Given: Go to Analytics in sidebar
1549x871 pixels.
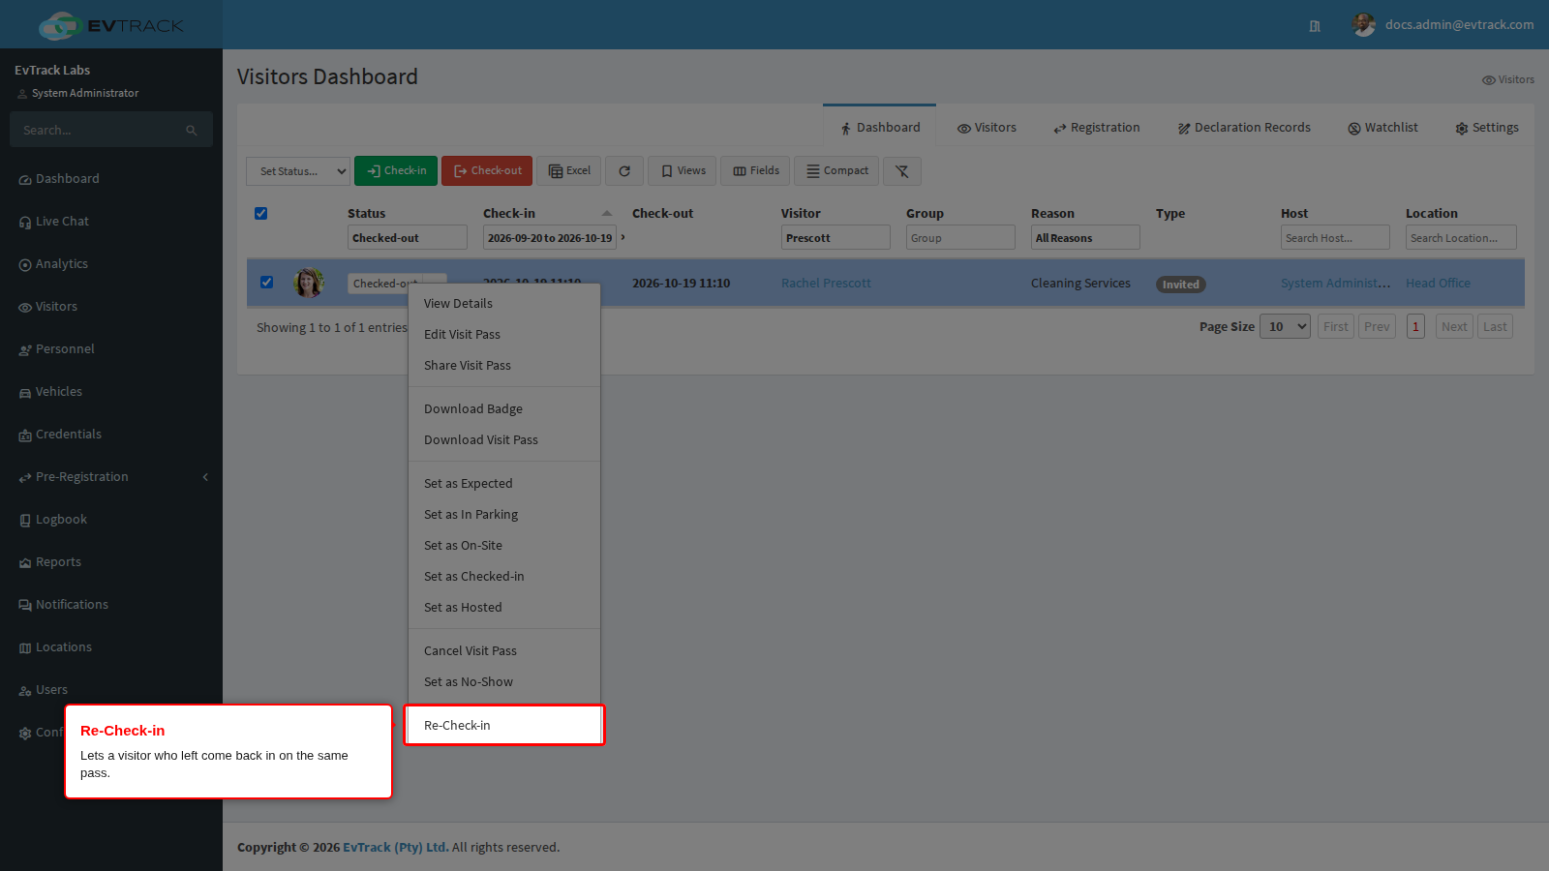Looking at the screenshot, I should pos(62,264).
